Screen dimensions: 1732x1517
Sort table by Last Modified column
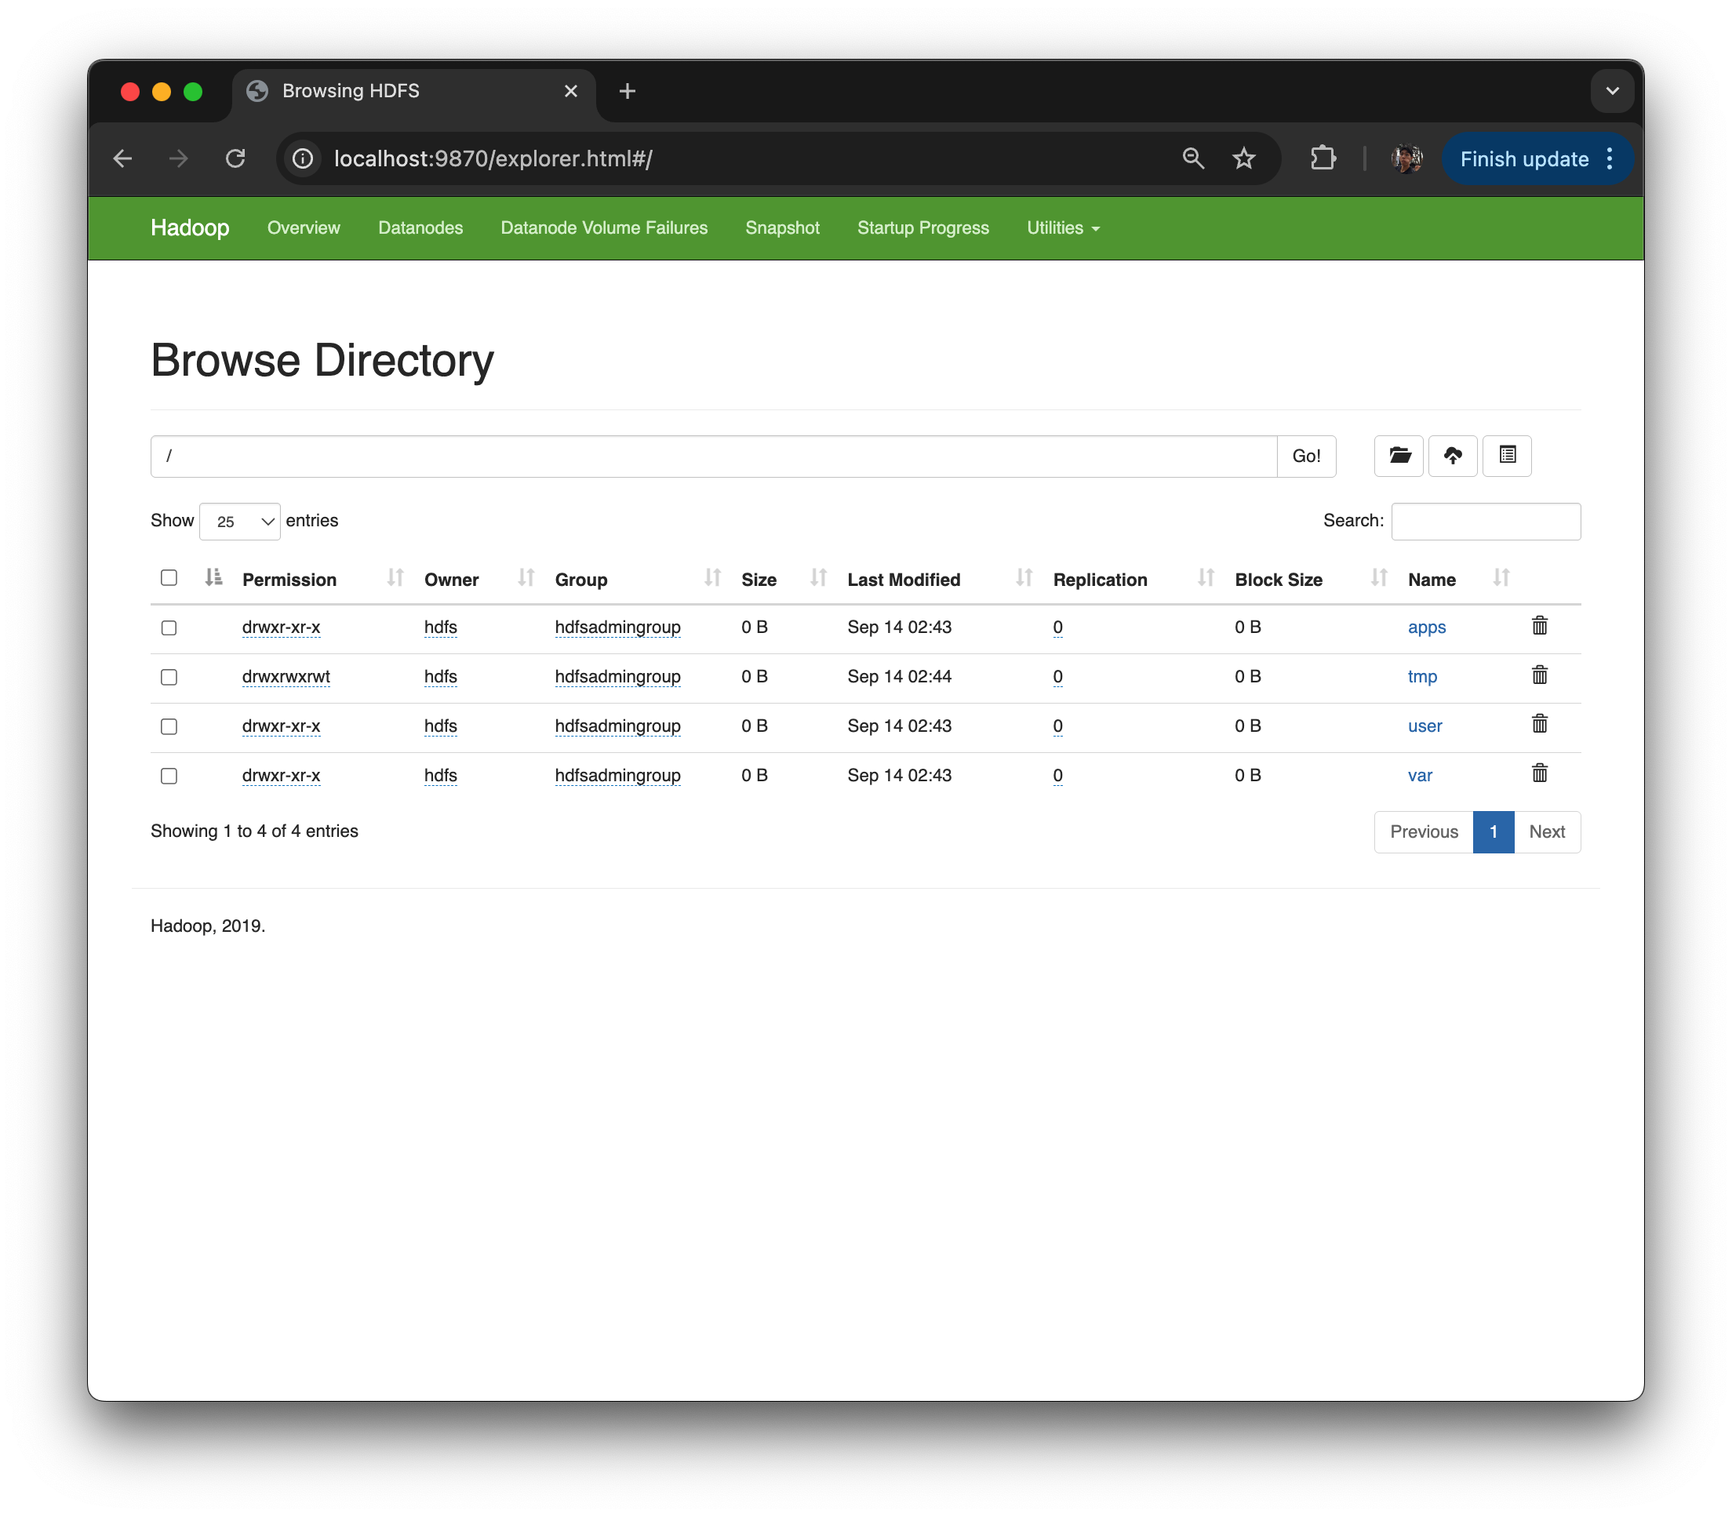point(904,580)
